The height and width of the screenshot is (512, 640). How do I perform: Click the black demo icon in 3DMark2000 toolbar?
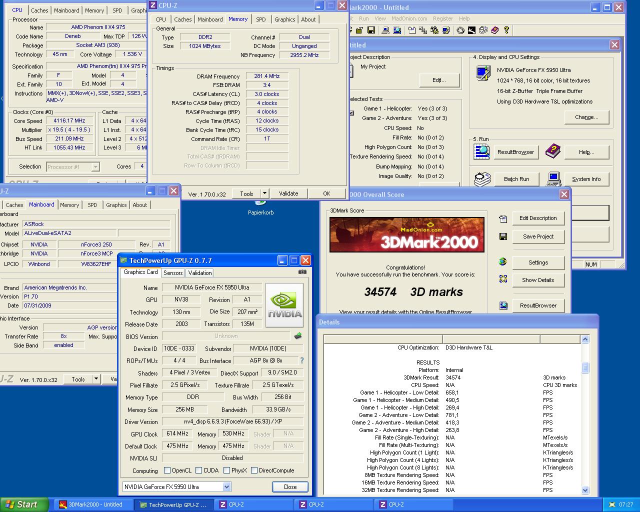pyautogui.click(x=471, y=30)
